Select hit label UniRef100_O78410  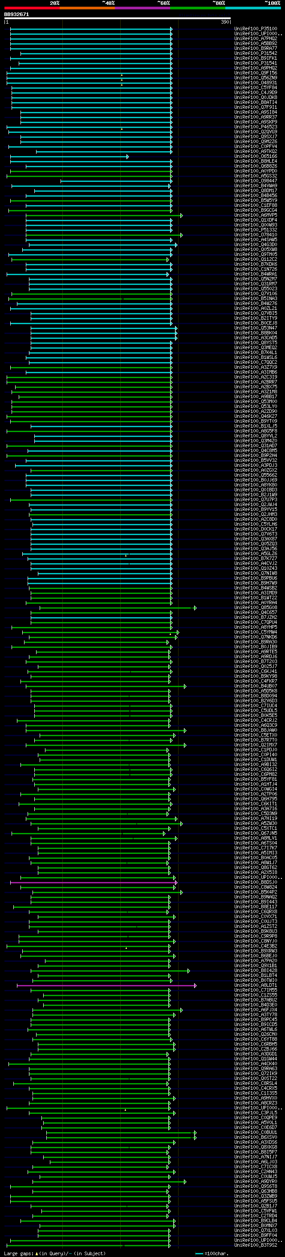(256, 235)
